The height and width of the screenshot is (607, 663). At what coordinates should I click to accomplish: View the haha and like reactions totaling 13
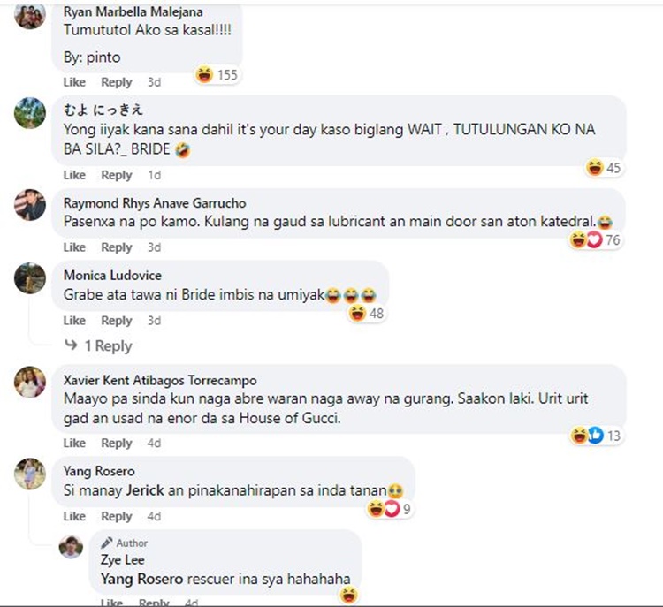pos(595,436)
